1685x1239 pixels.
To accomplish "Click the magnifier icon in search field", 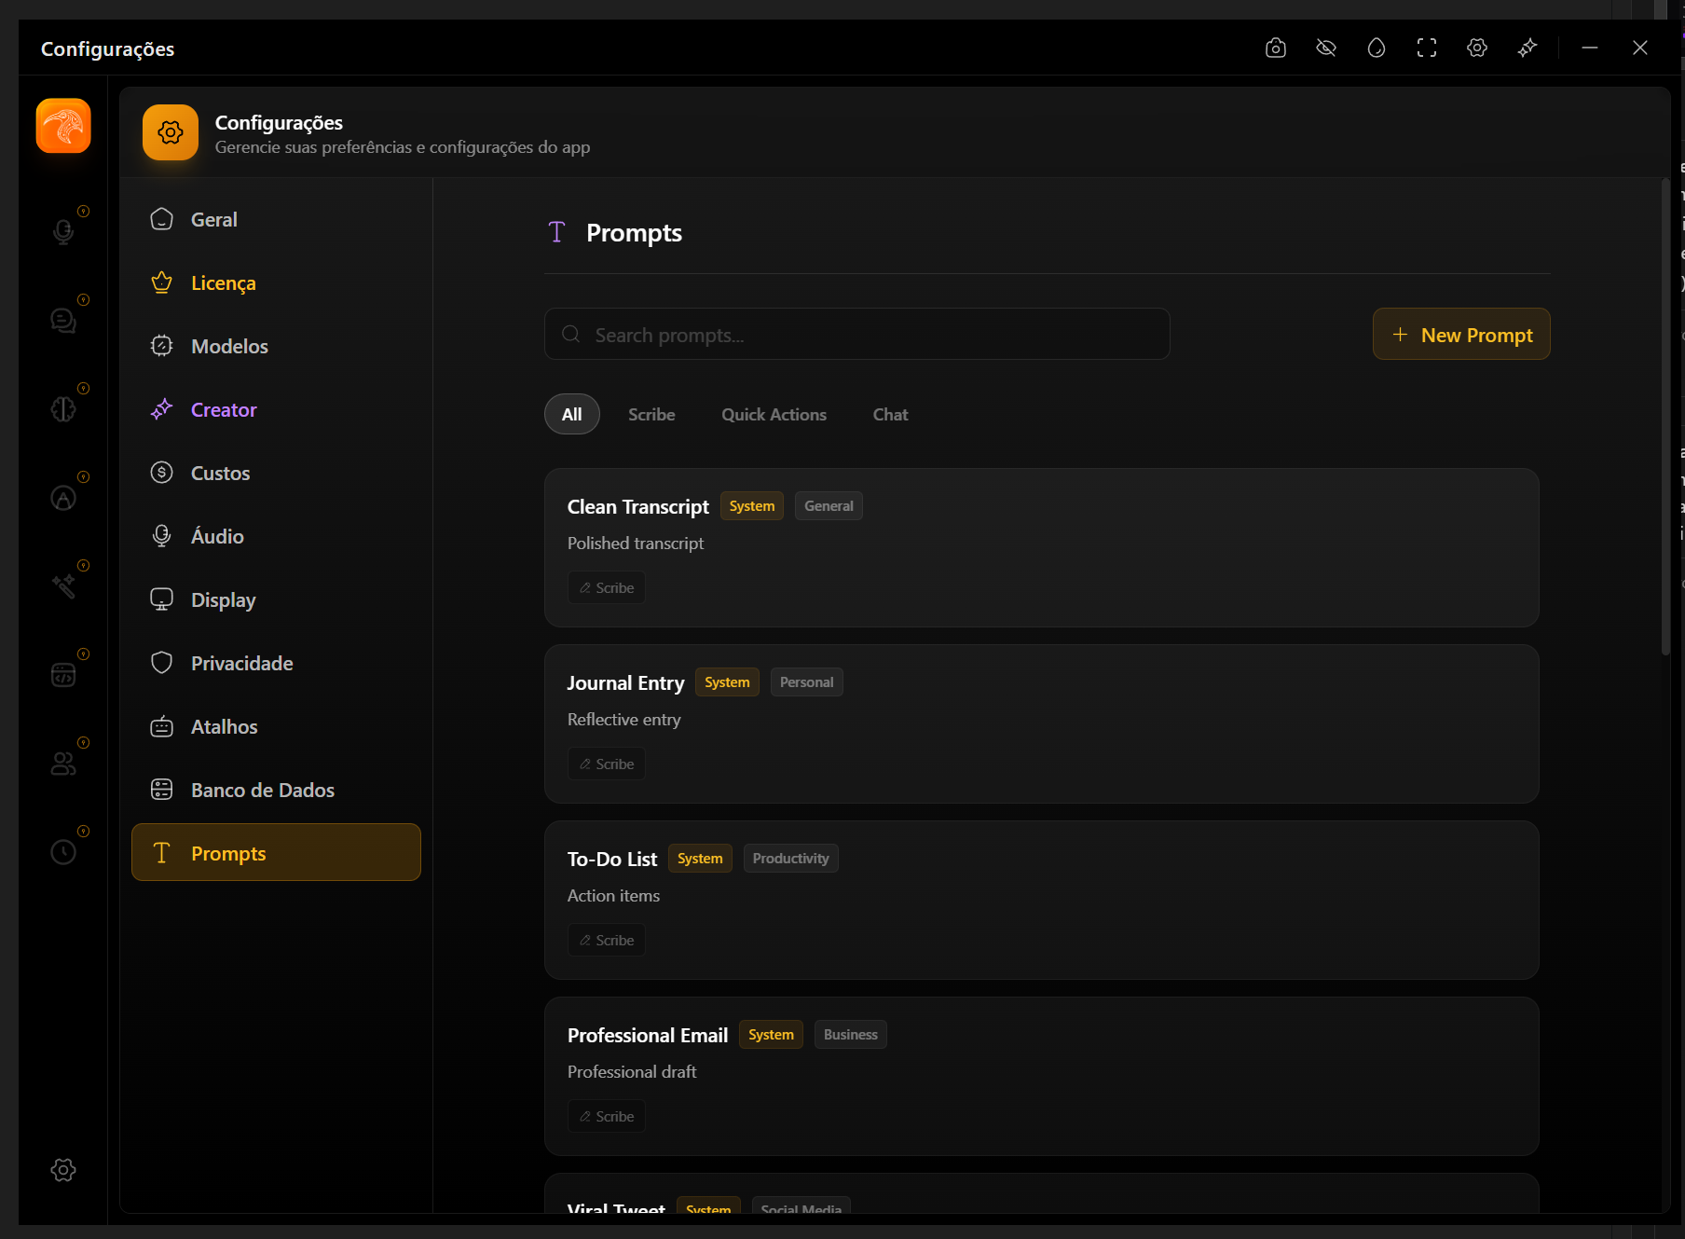I will tap(571, 334).
